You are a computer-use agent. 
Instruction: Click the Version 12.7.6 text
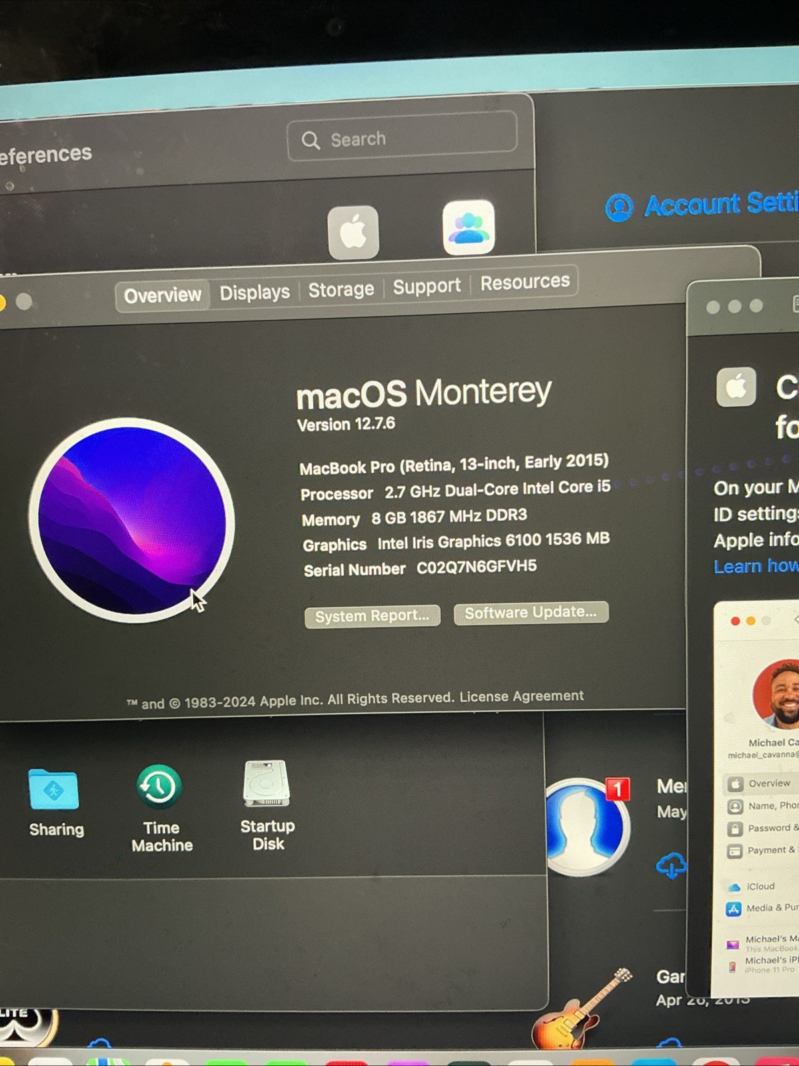346,424
